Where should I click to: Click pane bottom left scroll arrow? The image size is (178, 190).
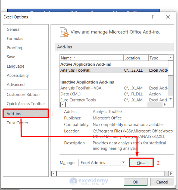(54, 174)
